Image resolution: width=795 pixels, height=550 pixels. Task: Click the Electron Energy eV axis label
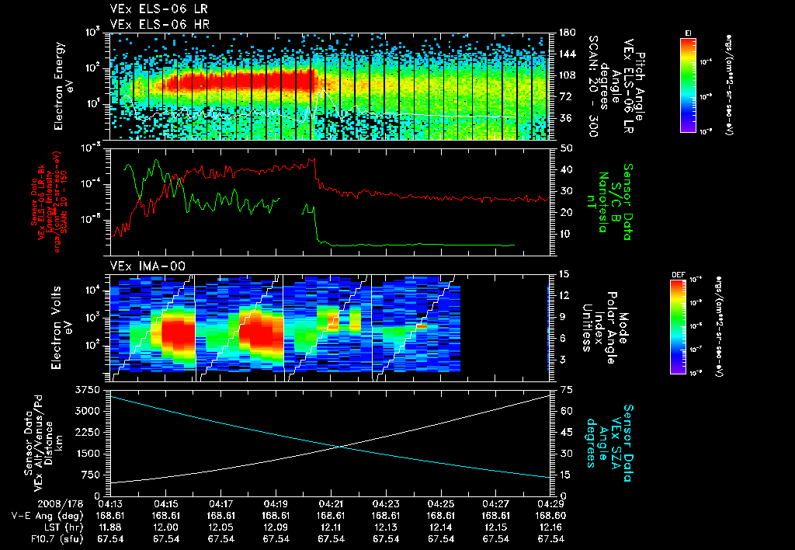63,86
